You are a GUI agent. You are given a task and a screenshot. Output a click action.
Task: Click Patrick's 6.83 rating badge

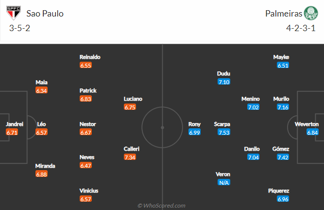(86, 99)
